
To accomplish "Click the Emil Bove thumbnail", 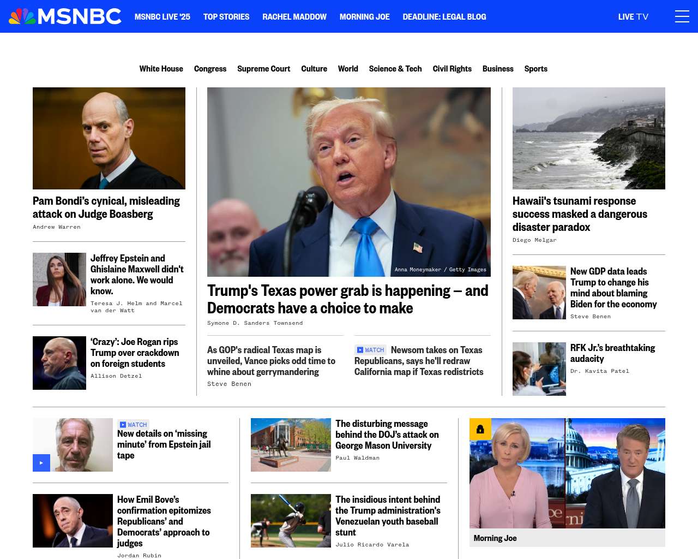I will click(x=73, y=521).
